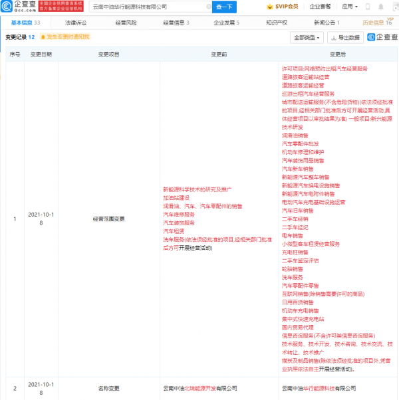Click 加油站建设 in the before column
Screen dimensions: 399x400
point(176,198)
